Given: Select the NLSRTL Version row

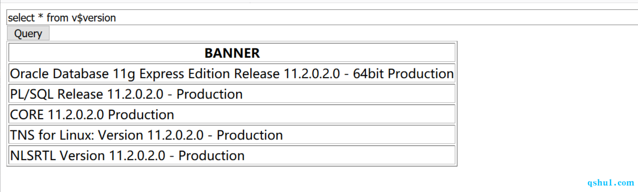Looking at the screenshot, I should tap(232, 155).
